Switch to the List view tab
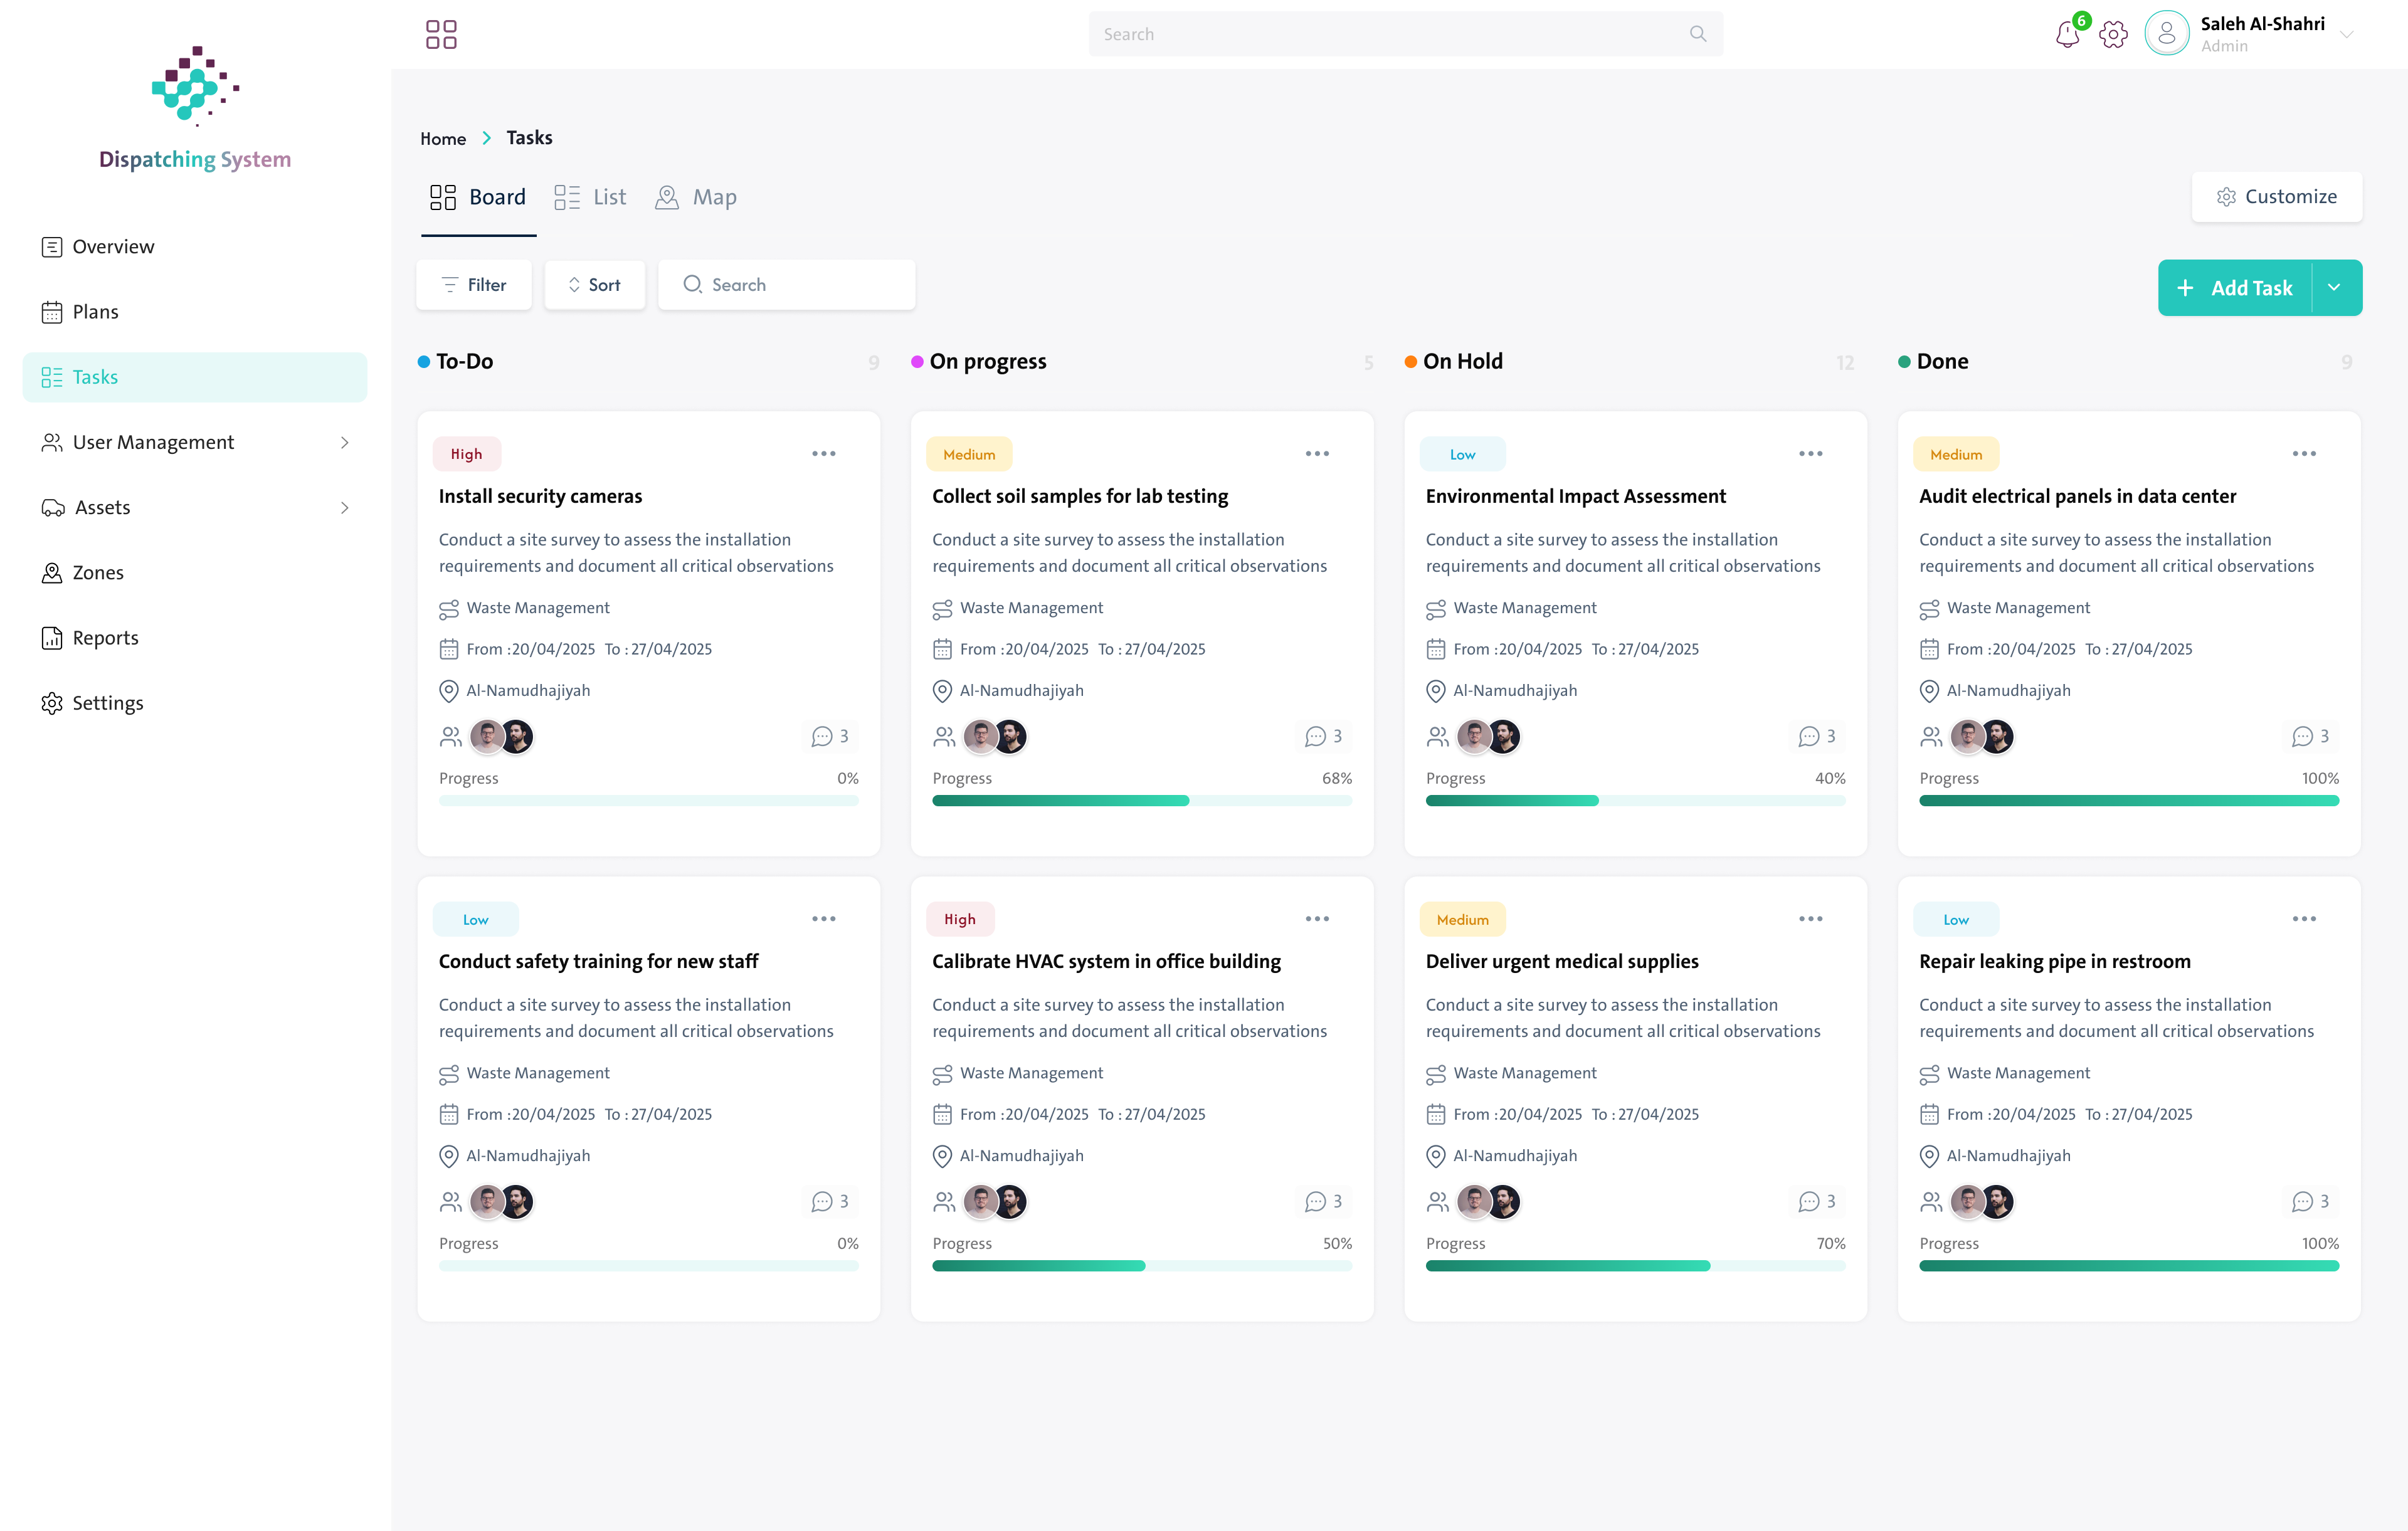 590,197
